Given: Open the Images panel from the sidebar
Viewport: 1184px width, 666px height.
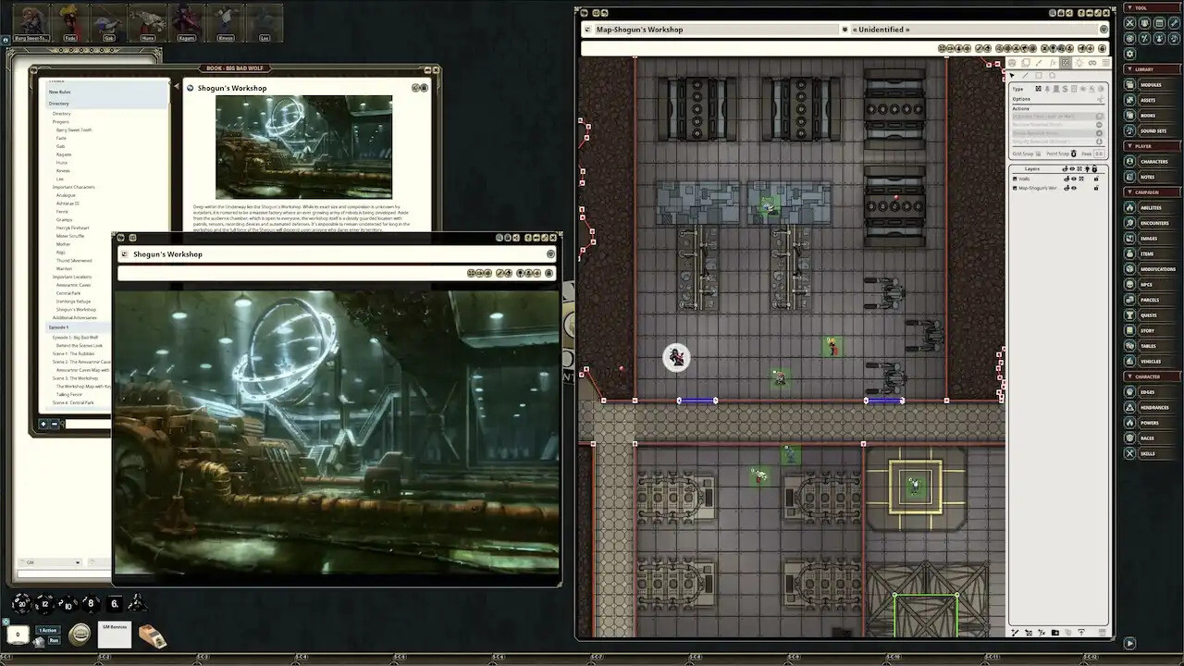Looking at the screenshot, I should pos(1153,238).
